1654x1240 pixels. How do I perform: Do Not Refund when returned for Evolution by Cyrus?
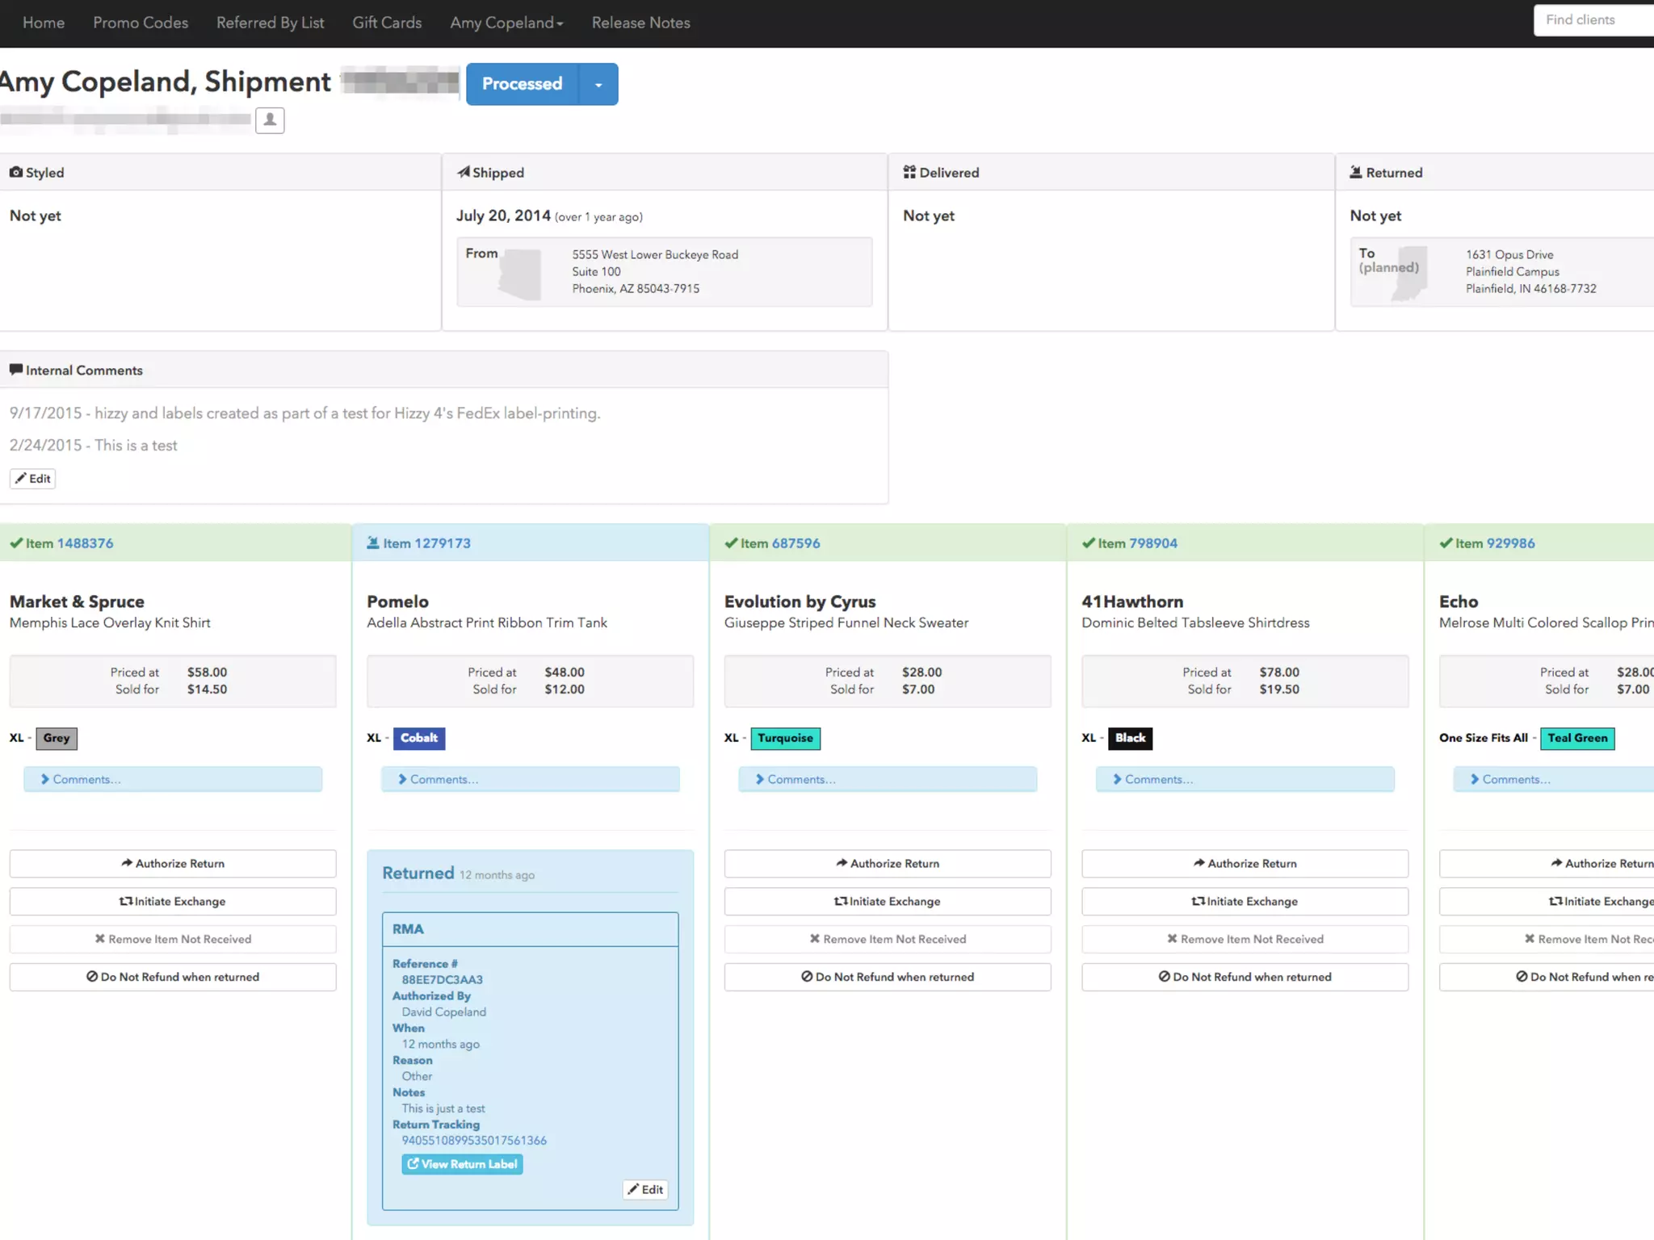coord(888,978)
